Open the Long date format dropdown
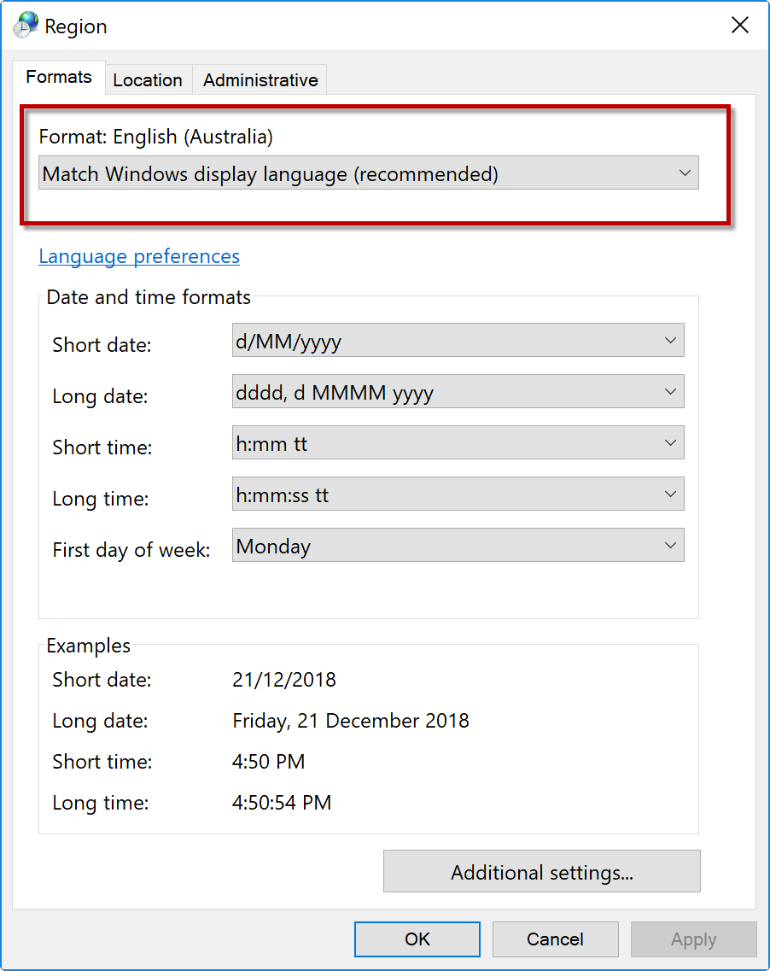Image resolution: width=770 pixels, height=971 pixels. pos(458,393)
